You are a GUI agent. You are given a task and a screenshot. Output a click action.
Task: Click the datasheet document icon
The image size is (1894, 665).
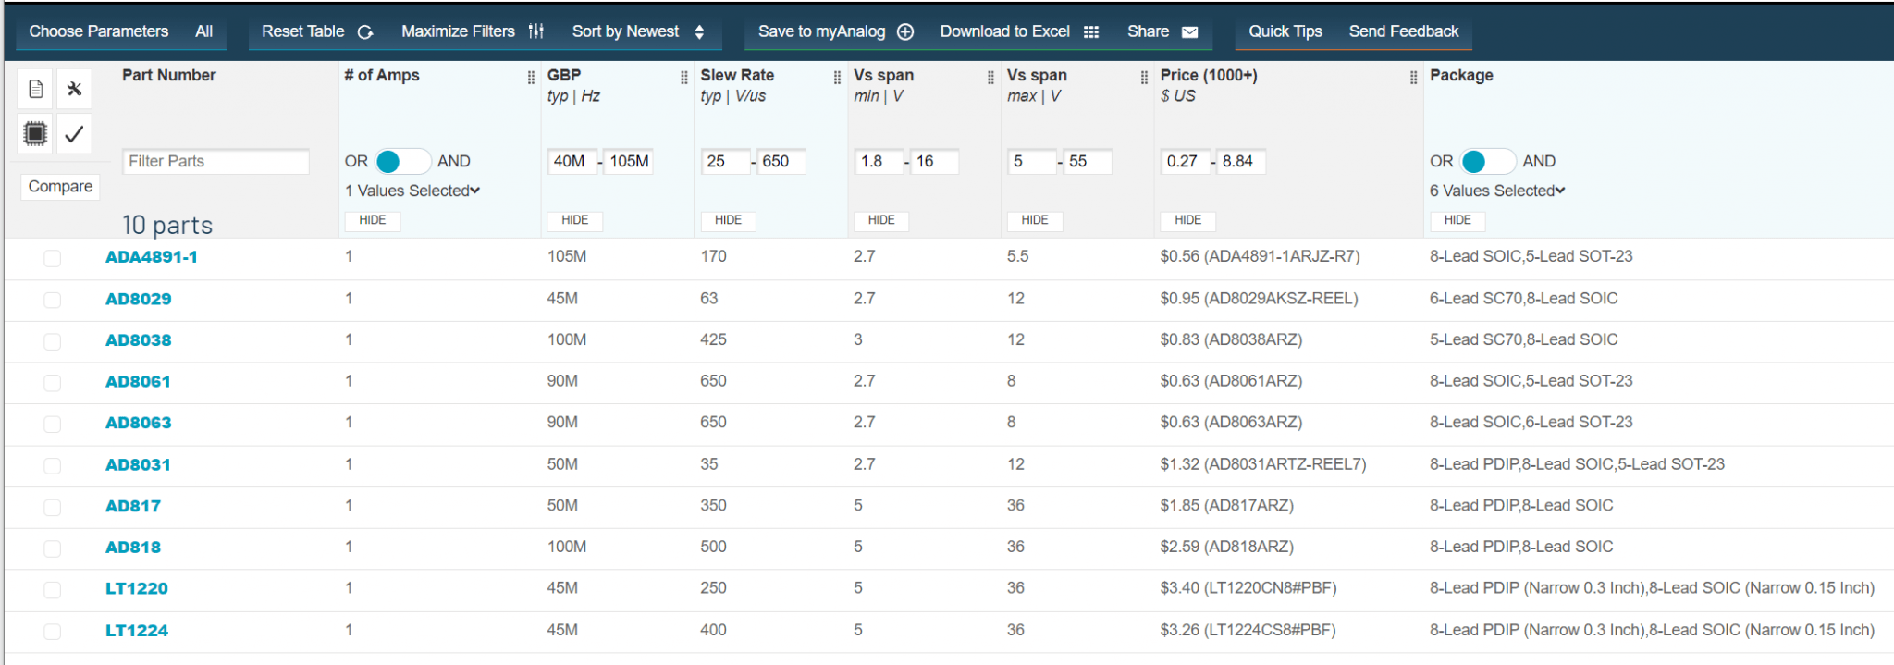pyautogui.click(x=36, y=89)
